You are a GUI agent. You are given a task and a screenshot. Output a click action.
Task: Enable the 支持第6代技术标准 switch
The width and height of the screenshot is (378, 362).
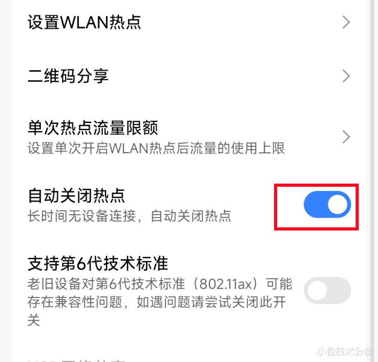(327, 290)
